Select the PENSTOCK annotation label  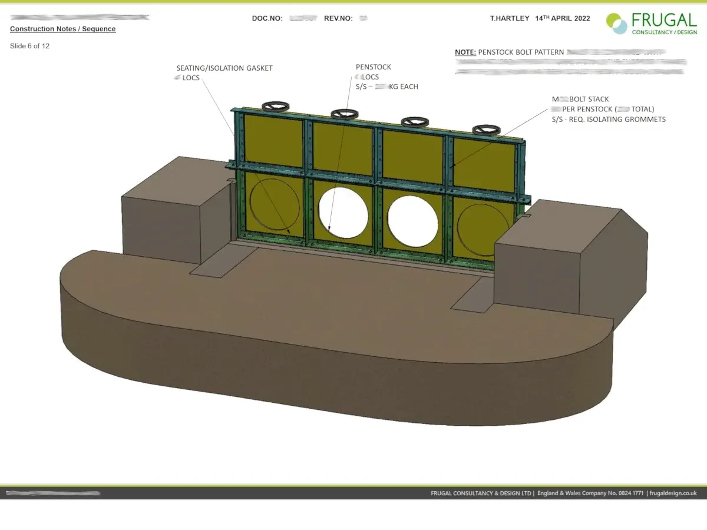coord(373,67)
